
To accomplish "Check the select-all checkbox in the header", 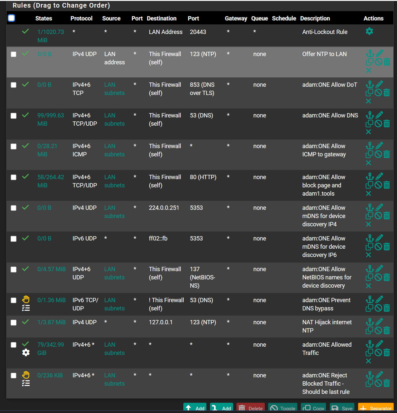I will pyautogui.click(x=11, y=18).
